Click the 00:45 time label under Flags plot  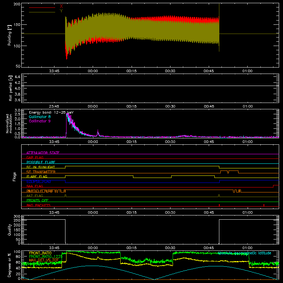pos(209,213)
